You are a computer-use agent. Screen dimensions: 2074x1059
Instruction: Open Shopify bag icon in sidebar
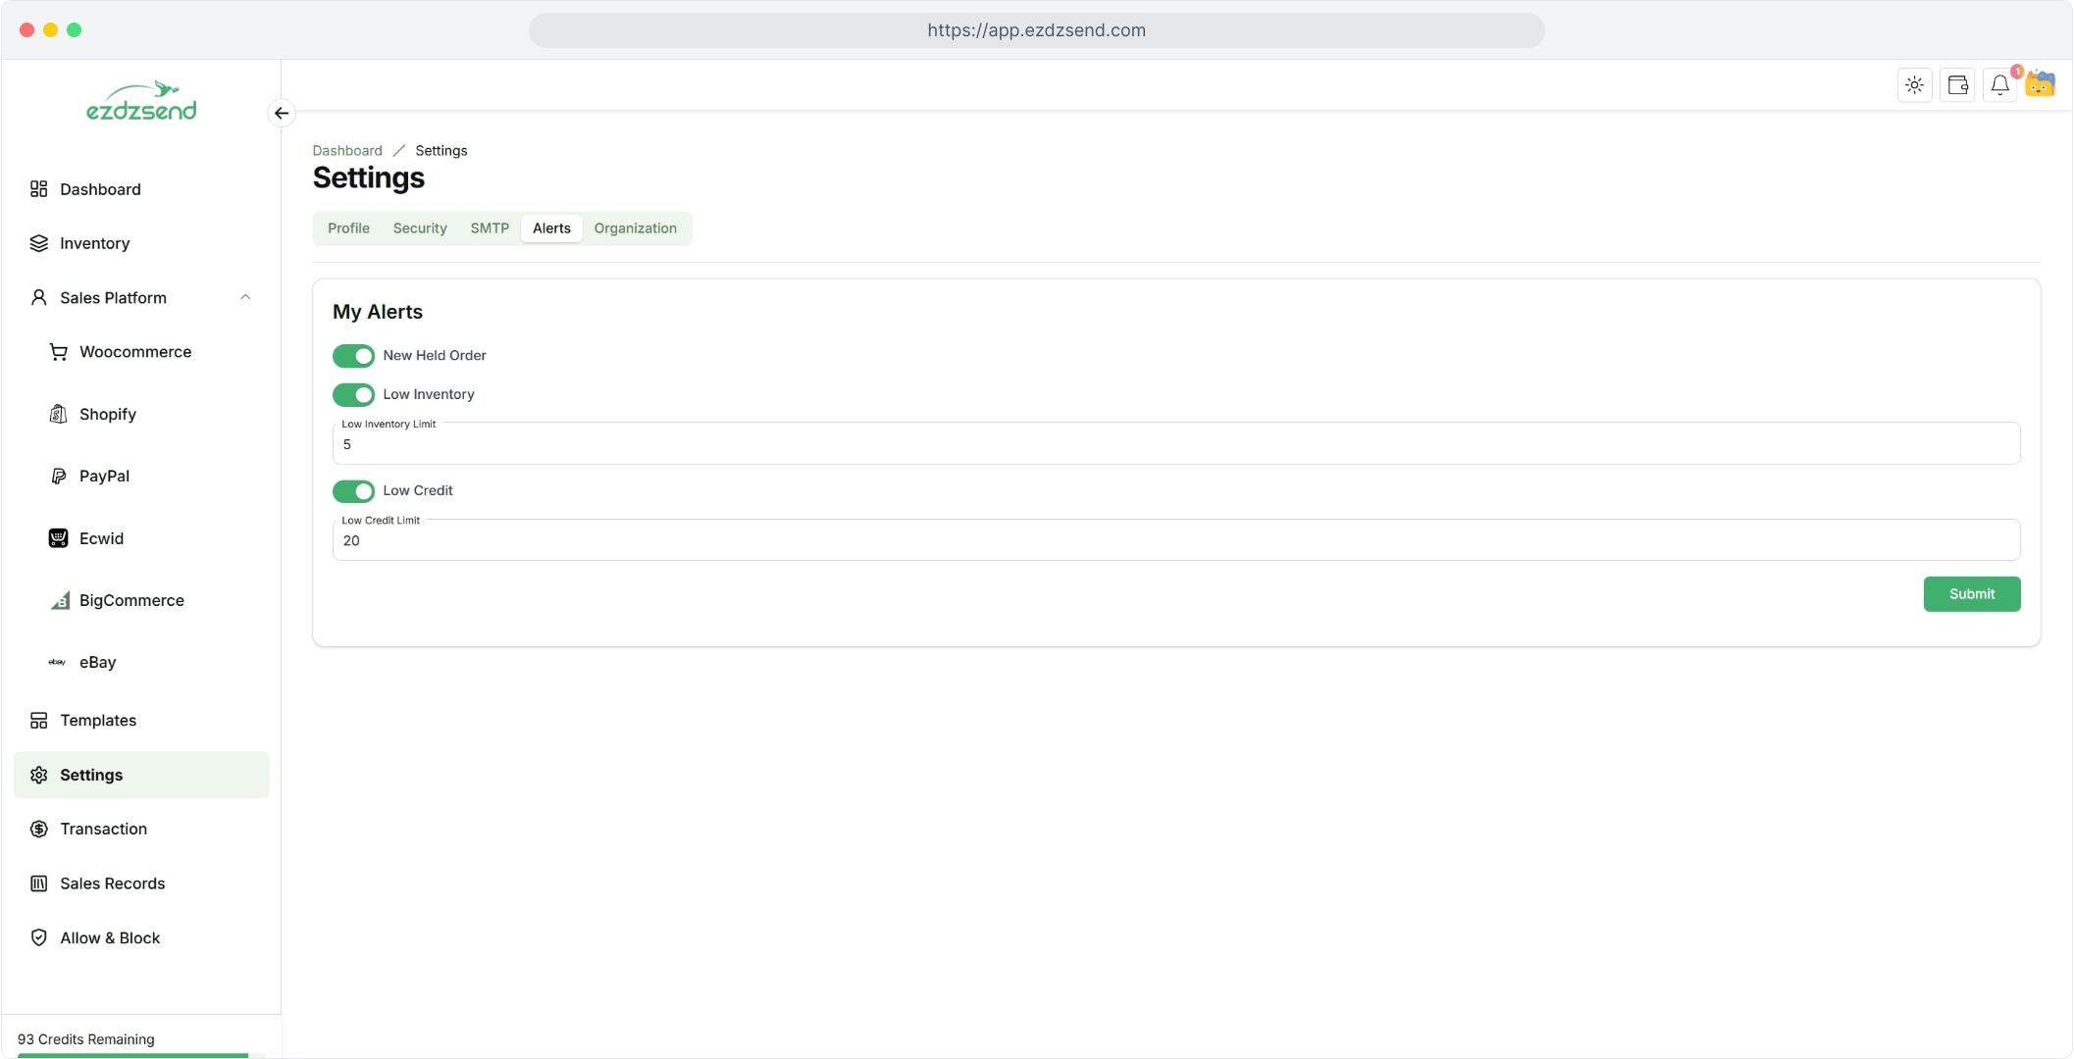[59, 414]
